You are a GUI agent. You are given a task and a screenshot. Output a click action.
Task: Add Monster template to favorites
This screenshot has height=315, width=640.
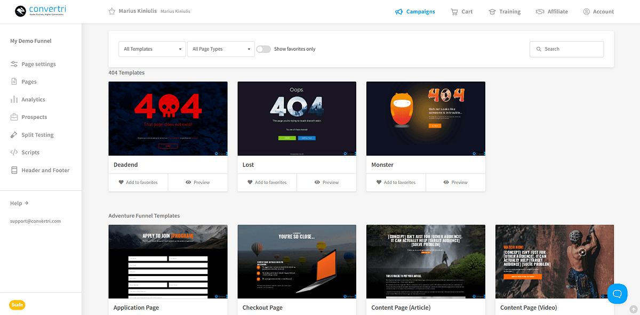pyautogui.click(x=396, y=182)
